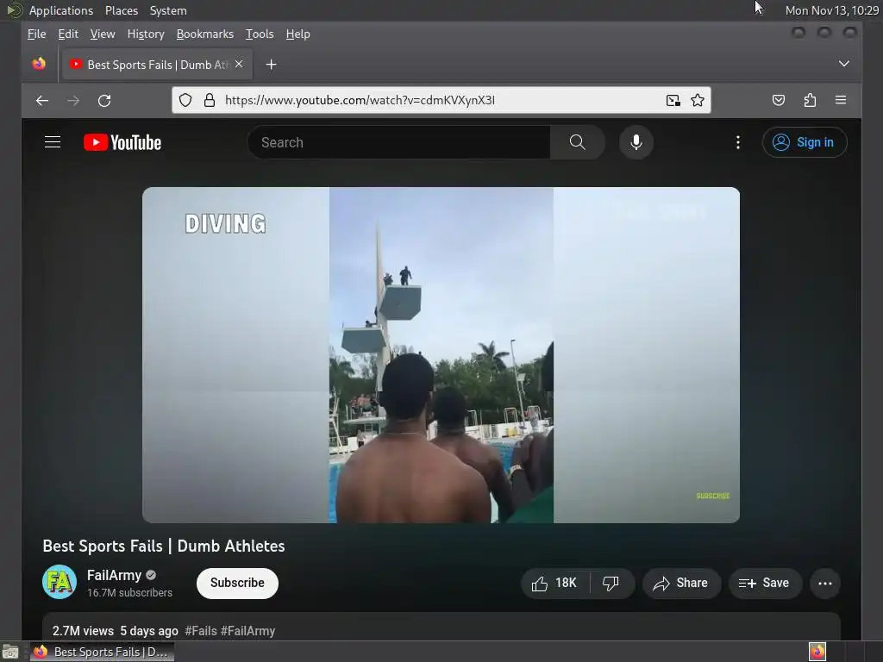Open the Help menu
883x662 pixels.
click(x=297, y=34)
